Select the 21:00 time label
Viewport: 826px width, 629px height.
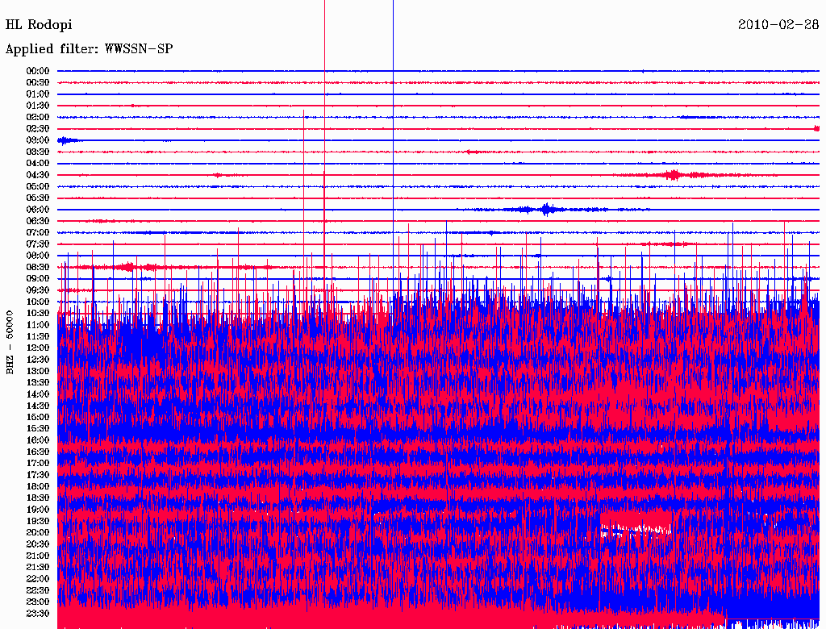[x=38, y=556]
